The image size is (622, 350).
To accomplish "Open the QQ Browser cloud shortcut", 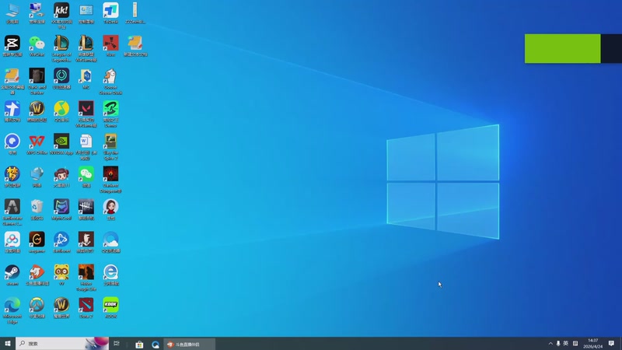I will point(110,242).
